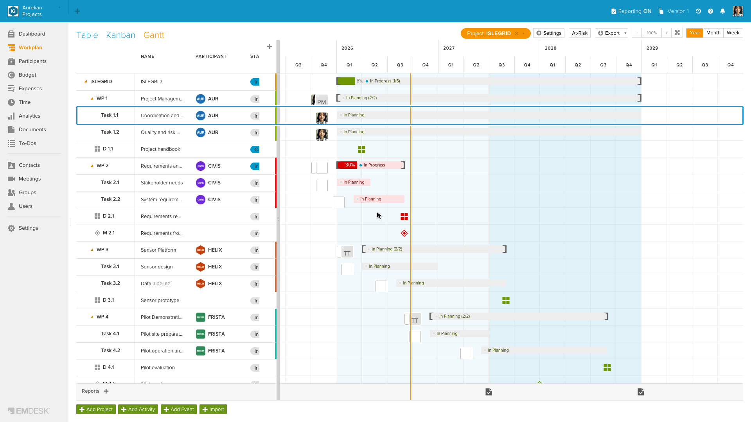Screen dimensions: 751x422
Task: Switch to the Table view tab
Action: 87,35
